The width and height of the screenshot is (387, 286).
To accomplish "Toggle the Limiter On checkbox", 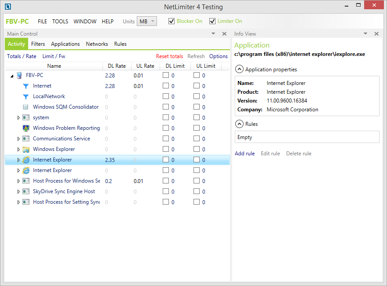I will pos(212,21).
